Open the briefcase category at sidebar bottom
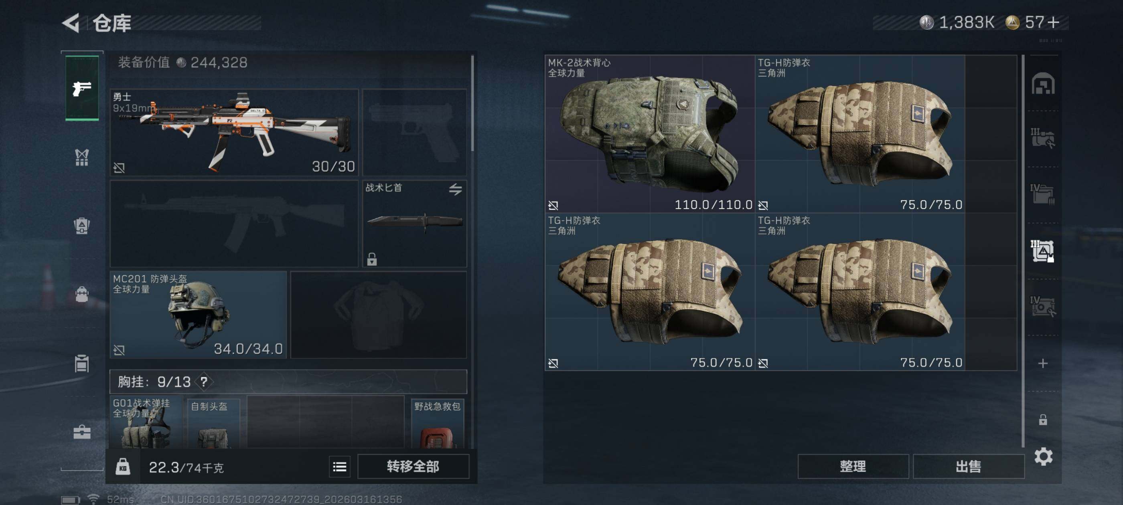Screen dimensions: 1123x505 82,432
